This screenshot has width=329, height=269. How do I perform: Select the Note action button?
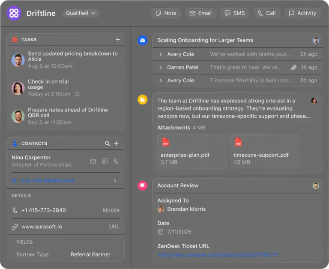(166, 13)
